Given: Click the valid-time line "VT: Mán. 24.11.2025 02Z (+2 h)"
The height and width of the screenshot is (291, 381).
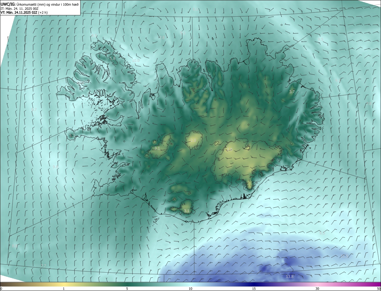Looking at the screenshot, I should click(x=24, y=12).
